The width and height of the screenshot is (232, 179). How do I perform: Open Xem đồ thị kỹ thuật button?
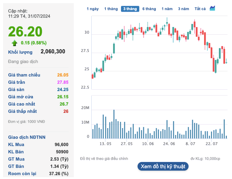tap(163, 166)
